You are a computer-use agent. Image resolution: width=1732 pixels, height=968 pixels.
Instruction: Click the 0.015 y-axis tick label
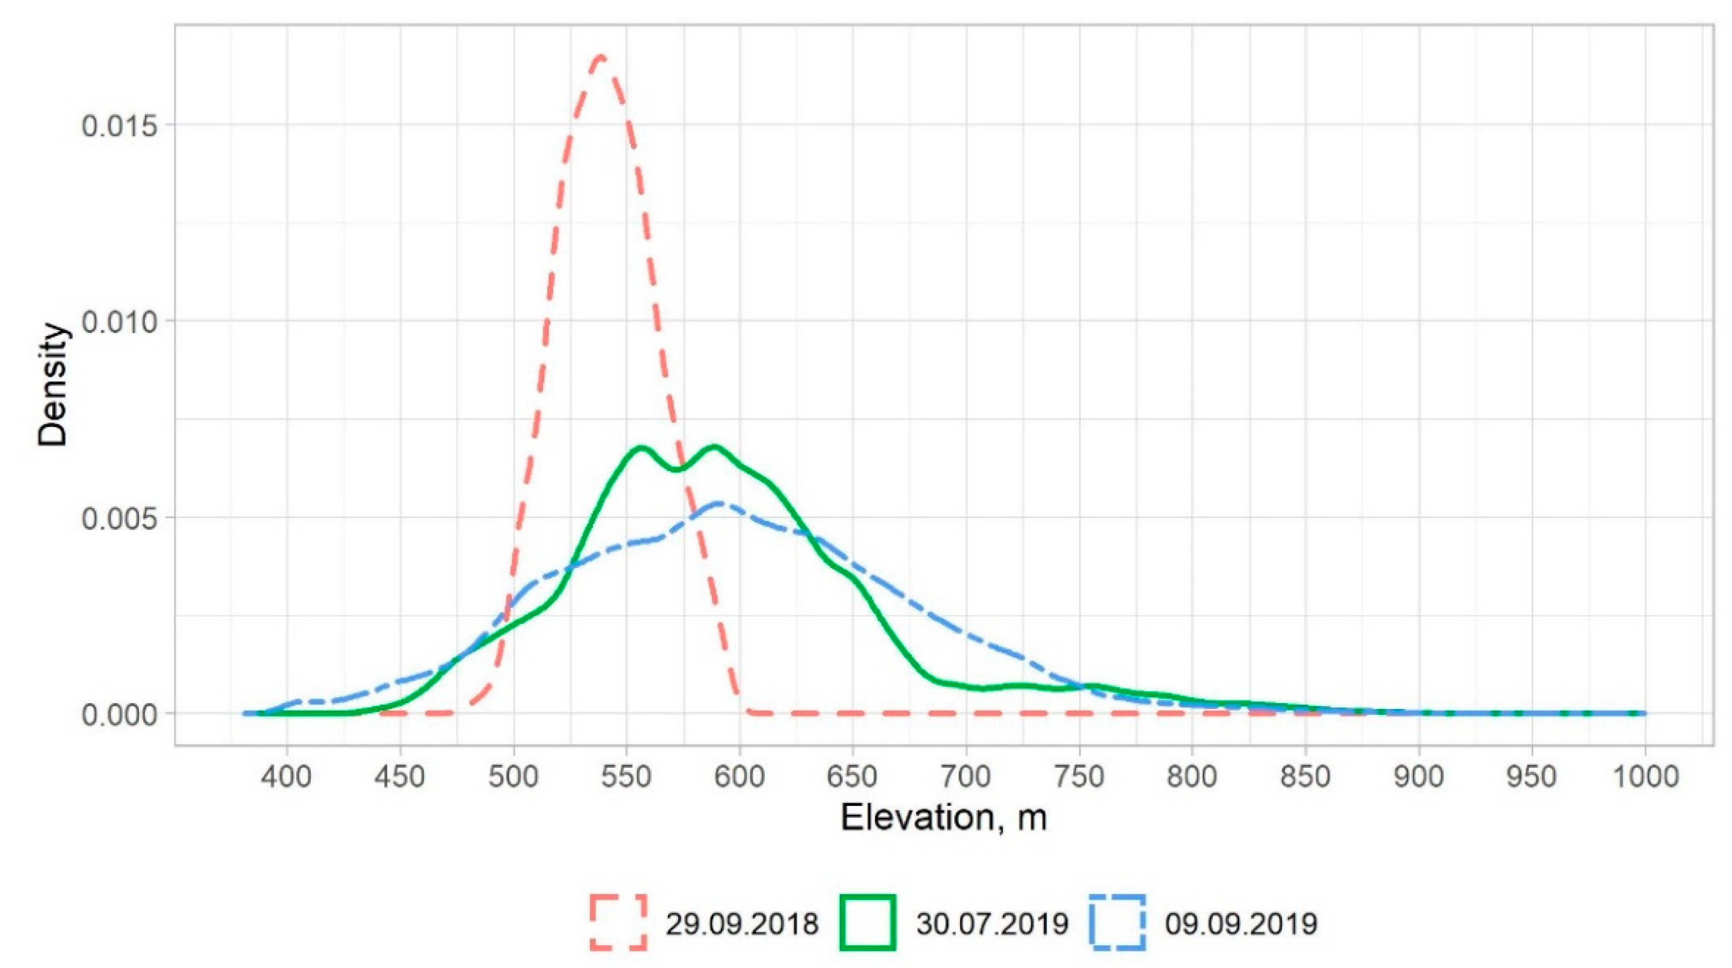pyautogui.click(x=118, y=125)
